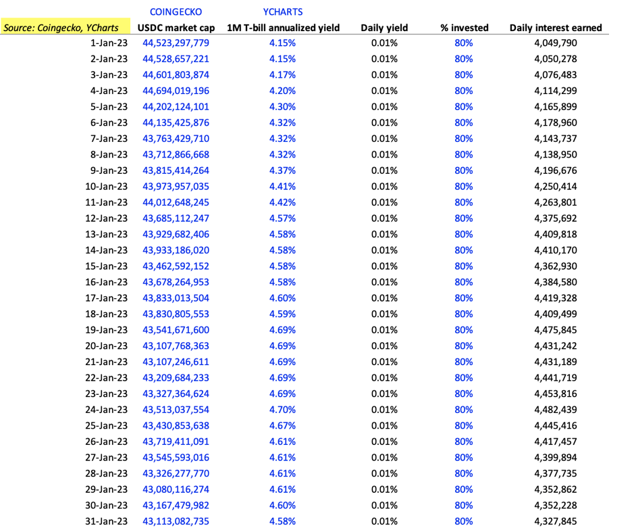Click the YCHARTS label above the table

point(282,11)
